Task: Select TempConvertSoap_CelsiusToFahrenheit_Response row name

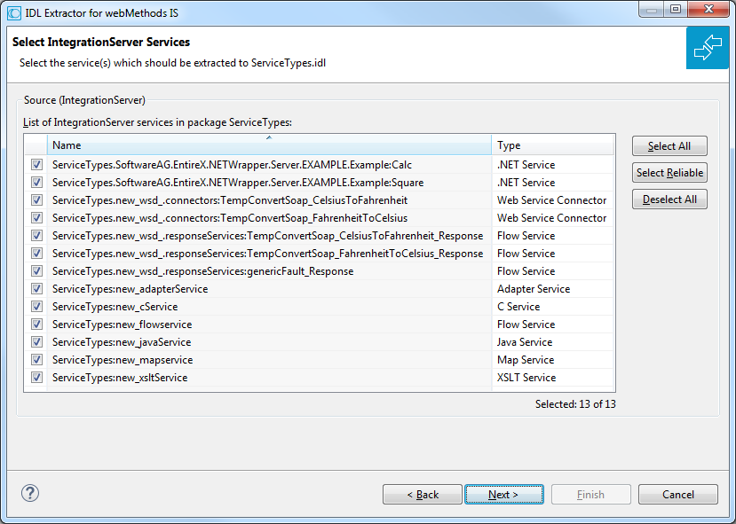Action: coord(267,236)
